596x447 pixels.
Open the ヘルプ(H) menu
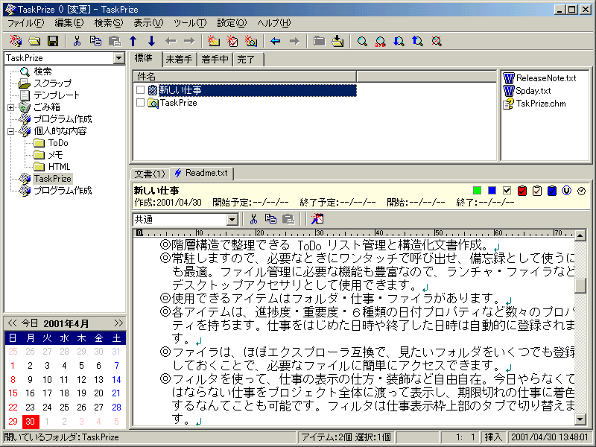[x=274, y=23]
